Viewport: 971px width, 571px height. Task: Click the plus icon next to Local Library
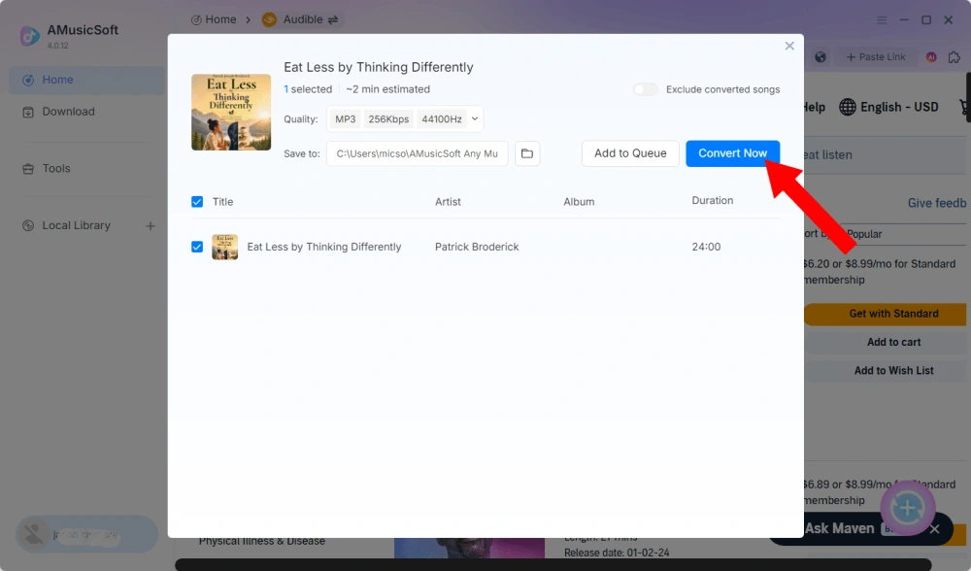[151, 226]
